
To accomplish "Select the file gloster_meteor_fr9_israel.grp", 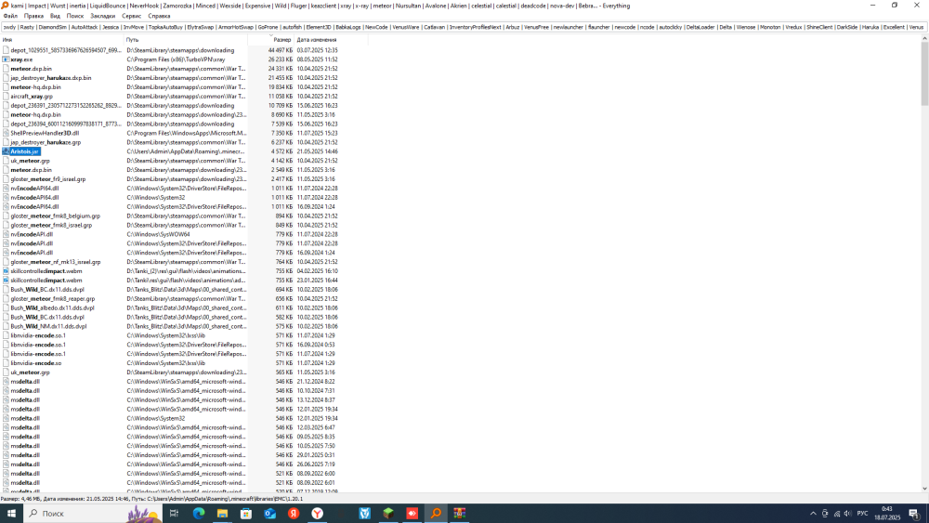I will pos(48,179).
